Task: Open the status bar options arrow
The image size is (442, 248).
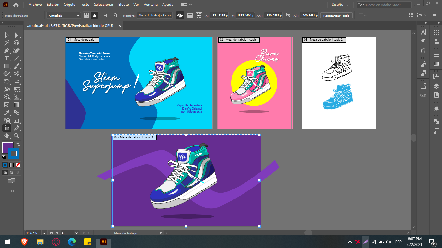Action: pyautogui.click(x=161, y=233)
